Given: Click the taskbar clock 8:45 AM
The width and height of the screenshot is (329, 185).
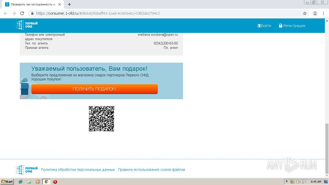Looking at the screenshot, I should tap(316, 182).
